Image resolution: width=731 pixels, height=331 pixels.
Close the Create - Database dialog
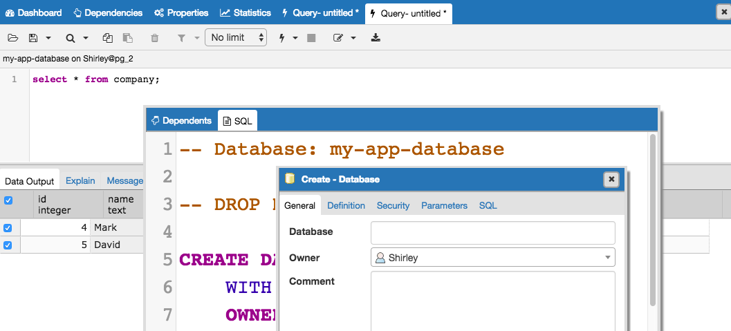click(611, 180)
